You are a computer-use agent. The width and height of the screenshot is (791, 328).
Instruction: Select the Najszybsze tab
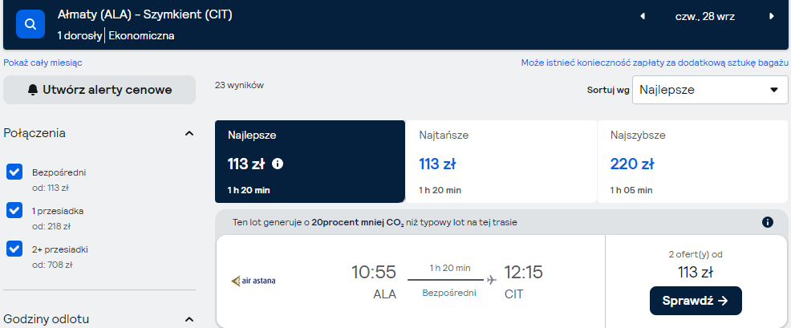click(x=692, y=161)
